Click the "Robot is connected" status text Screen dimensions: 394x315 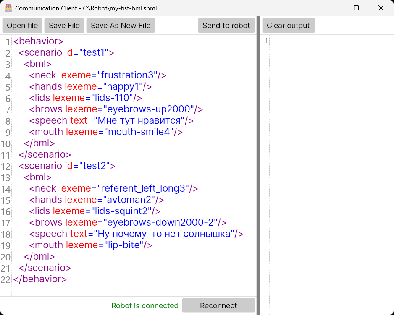[x=145, y=305]
